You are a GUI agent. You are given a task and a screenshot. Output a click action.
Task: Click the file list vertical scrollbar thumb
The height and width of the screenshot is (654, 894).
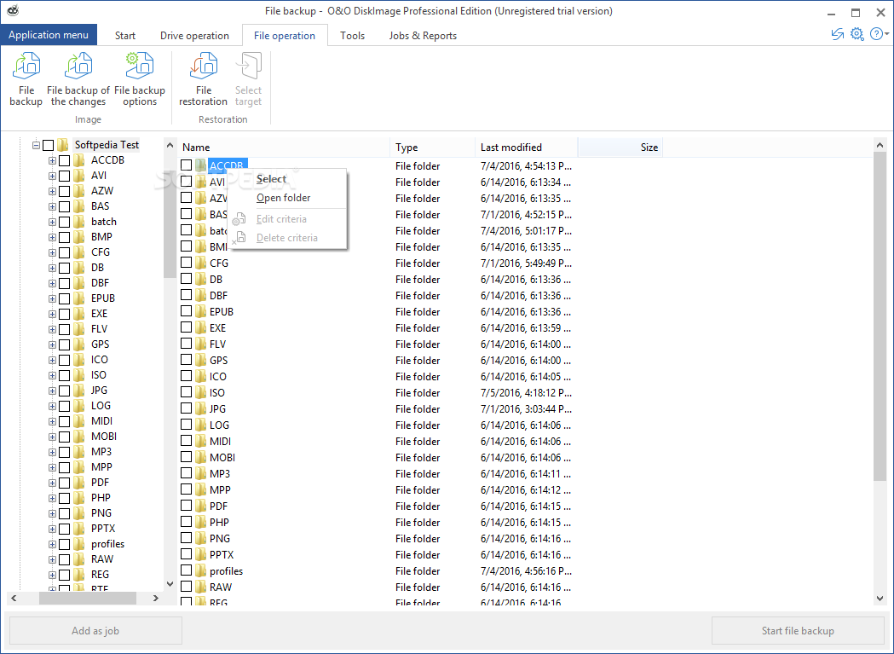click(x=880, y=317)
